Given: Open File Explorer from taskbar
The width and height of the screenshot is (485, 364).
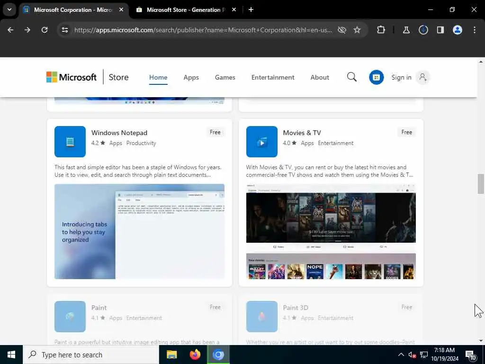Looking at the screenshot, I should point(171,355).
